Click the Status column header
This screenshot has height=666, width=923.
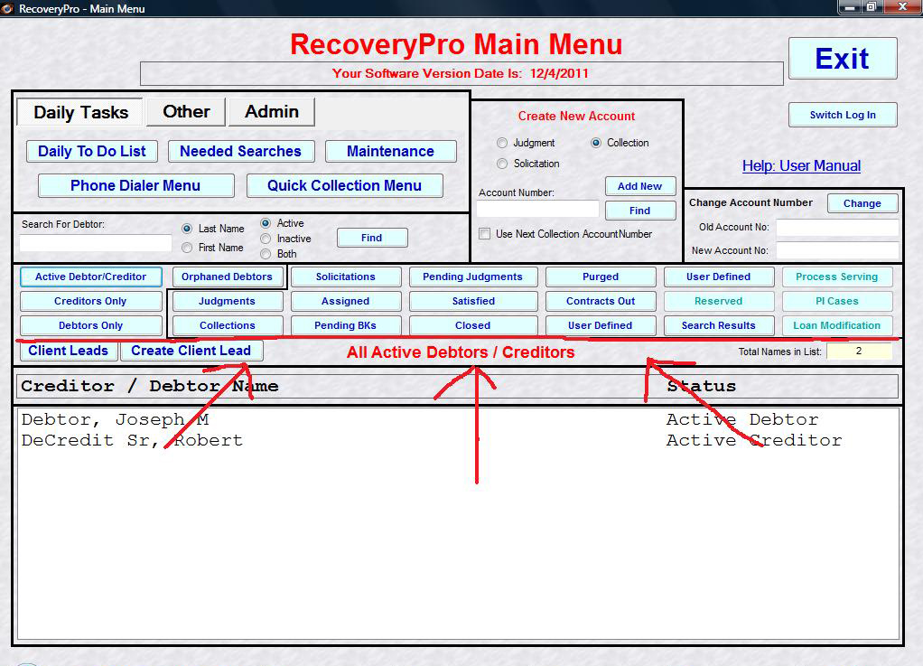[x=702, y=386]
